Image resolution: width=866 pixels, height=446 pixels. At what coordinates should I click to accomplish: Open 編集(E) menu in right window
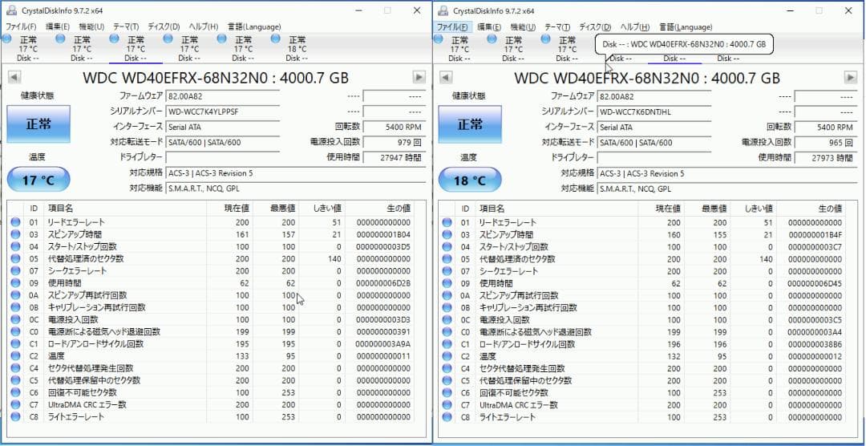coord(489,26)
